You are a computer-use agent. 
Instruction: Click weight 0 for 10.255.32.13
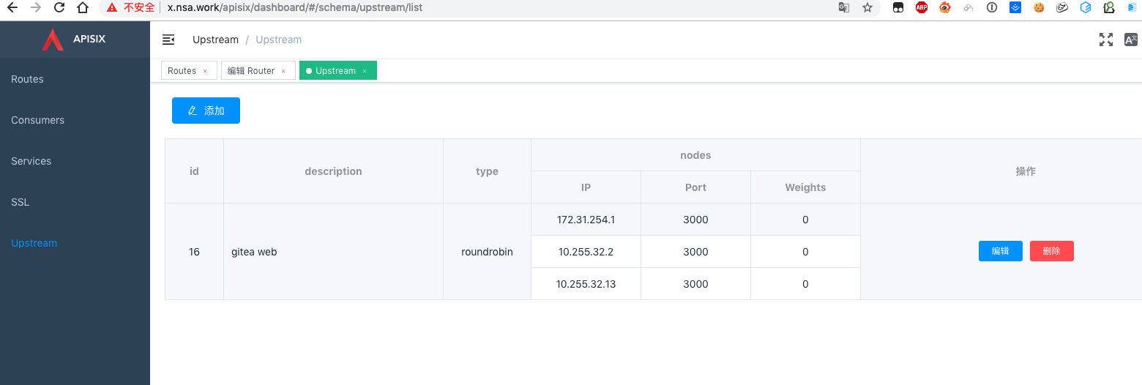click(805, 284)
